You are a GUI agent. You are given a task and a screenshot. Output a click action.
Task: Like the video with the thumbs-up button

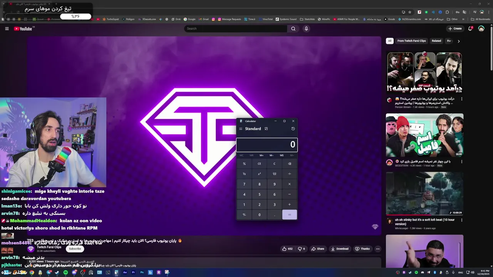click(287, 249)
